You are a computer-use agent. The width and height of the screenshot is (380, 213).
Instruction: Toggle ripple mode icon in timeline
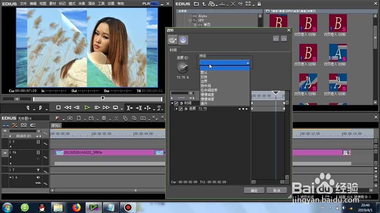point(14,125)
